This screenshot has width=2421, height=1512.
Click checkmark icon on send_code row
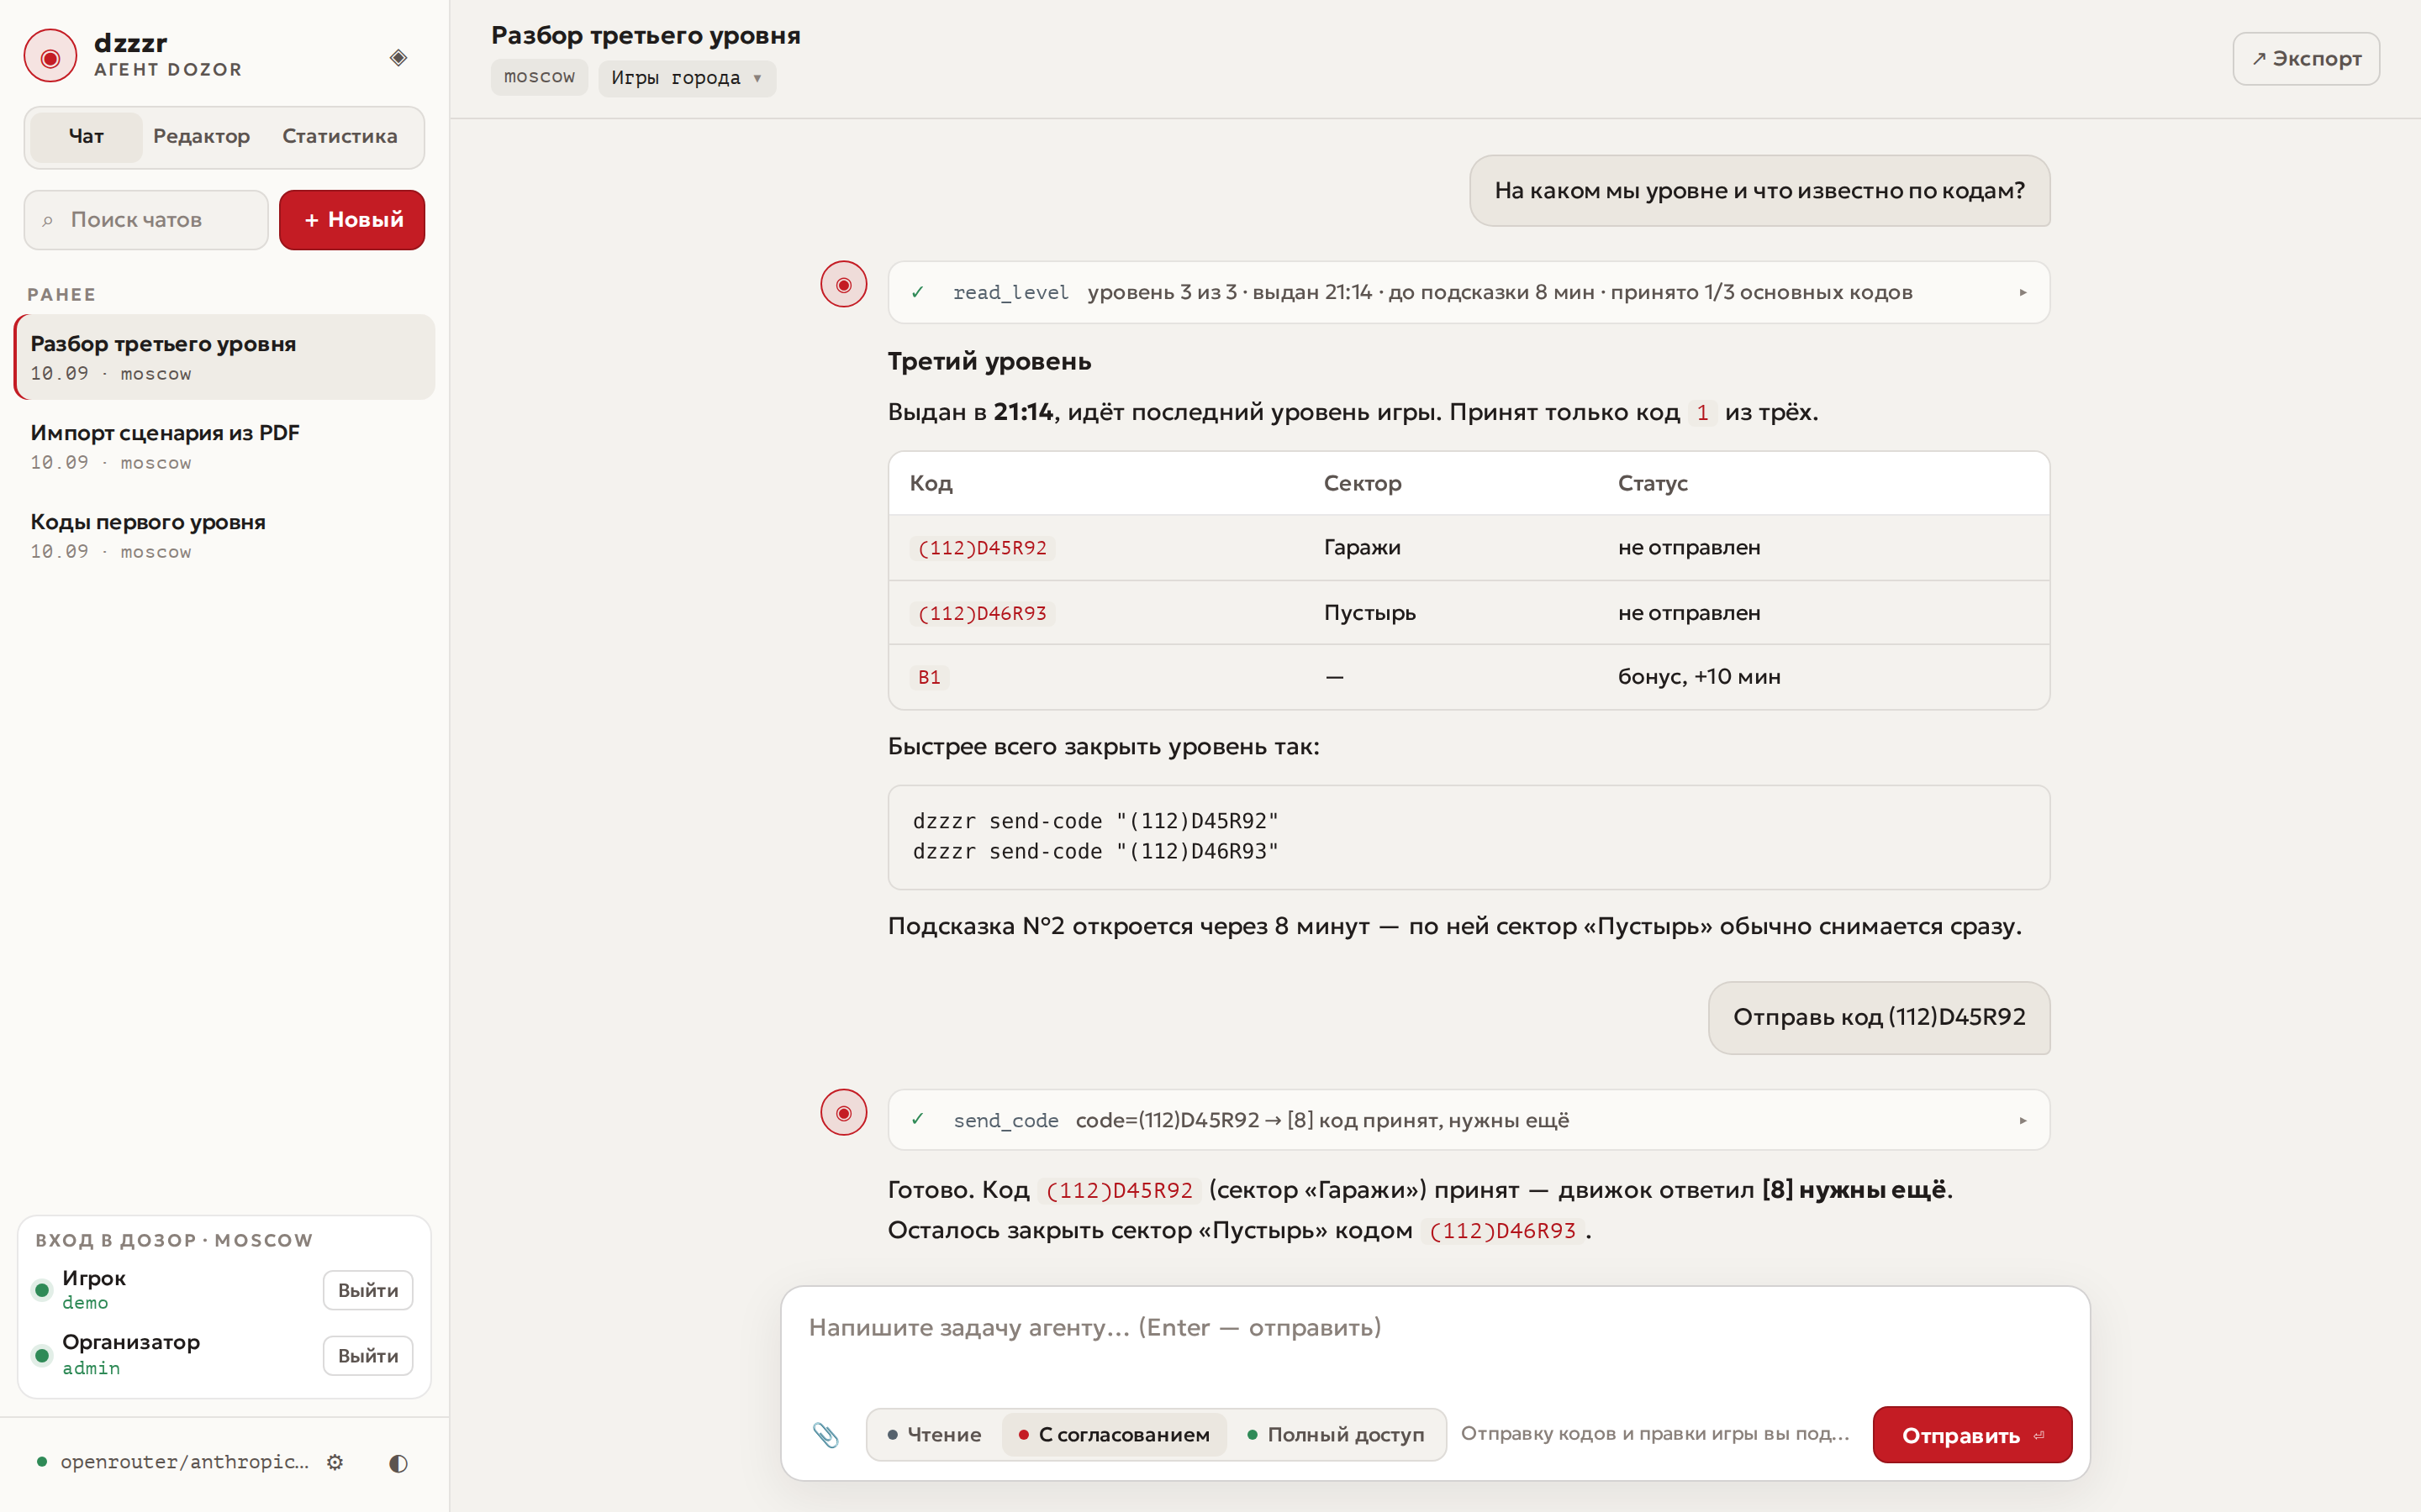[917, 1119]
